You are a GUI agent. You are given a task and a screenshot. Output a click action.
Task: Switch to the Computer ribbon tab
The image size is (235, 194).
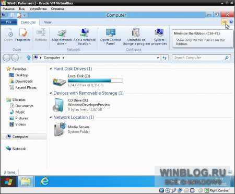(x=28, y=22)
